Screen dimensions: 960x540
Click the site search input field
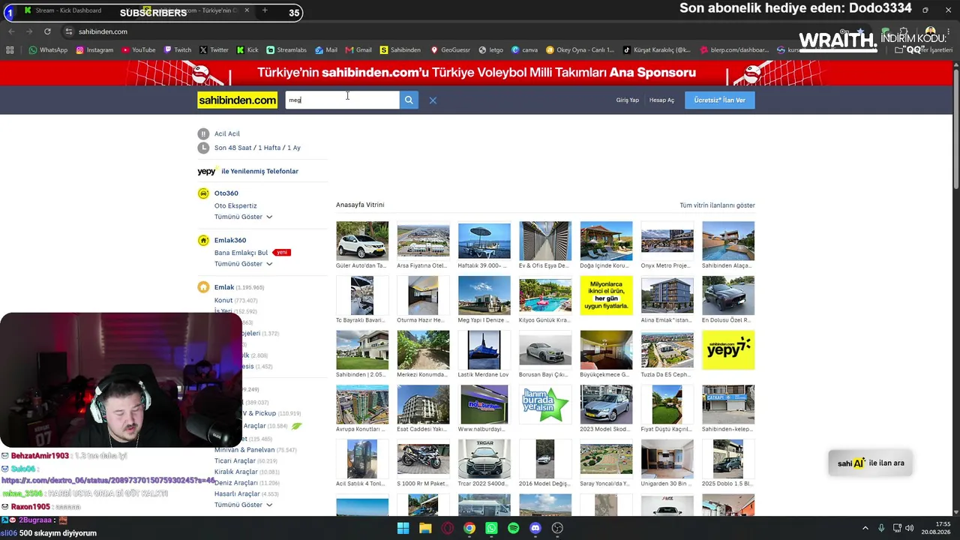pyautogui.click(x=342, y=100)
